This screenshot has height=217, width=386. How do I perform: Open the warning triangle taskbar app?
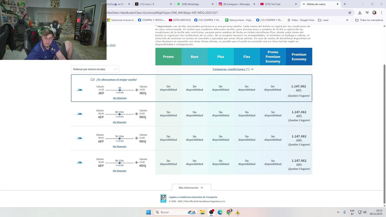[x=238, y=212]
